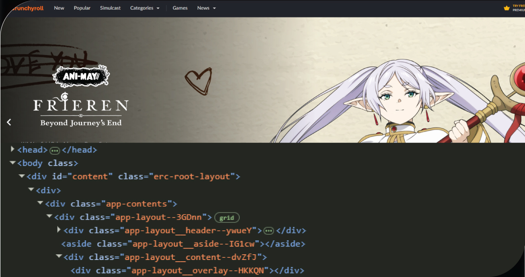Expand the app-layout__header div node

coord(59,230)
